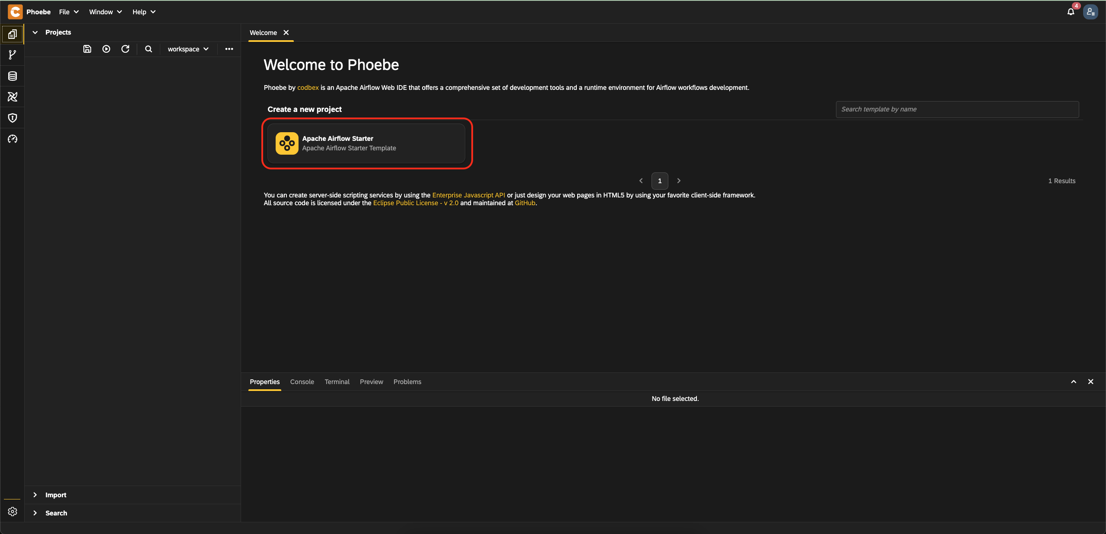Open the File menu
This screenshot has height=534, width=1106.
tap(69, 12)
